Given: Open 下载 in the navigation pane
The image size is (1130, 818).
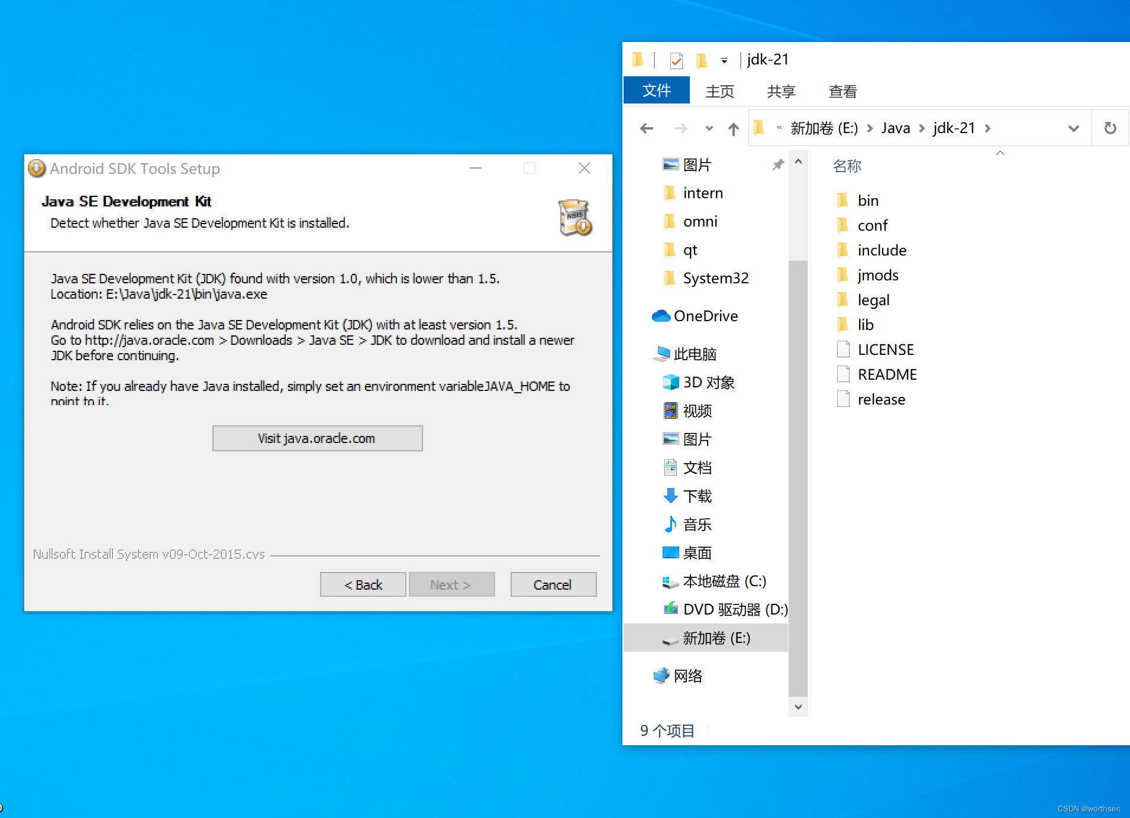Looking at the screenshot, I should [697, 496].
